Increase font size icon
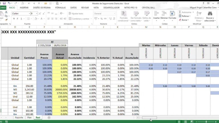 [x=40, y=14]
